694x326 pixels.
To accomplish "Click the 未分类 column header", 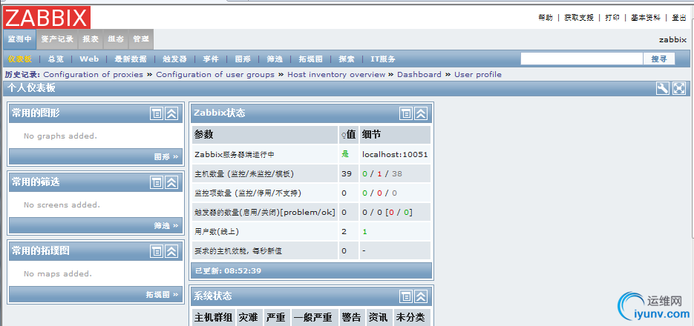I will tap(412, 318).
